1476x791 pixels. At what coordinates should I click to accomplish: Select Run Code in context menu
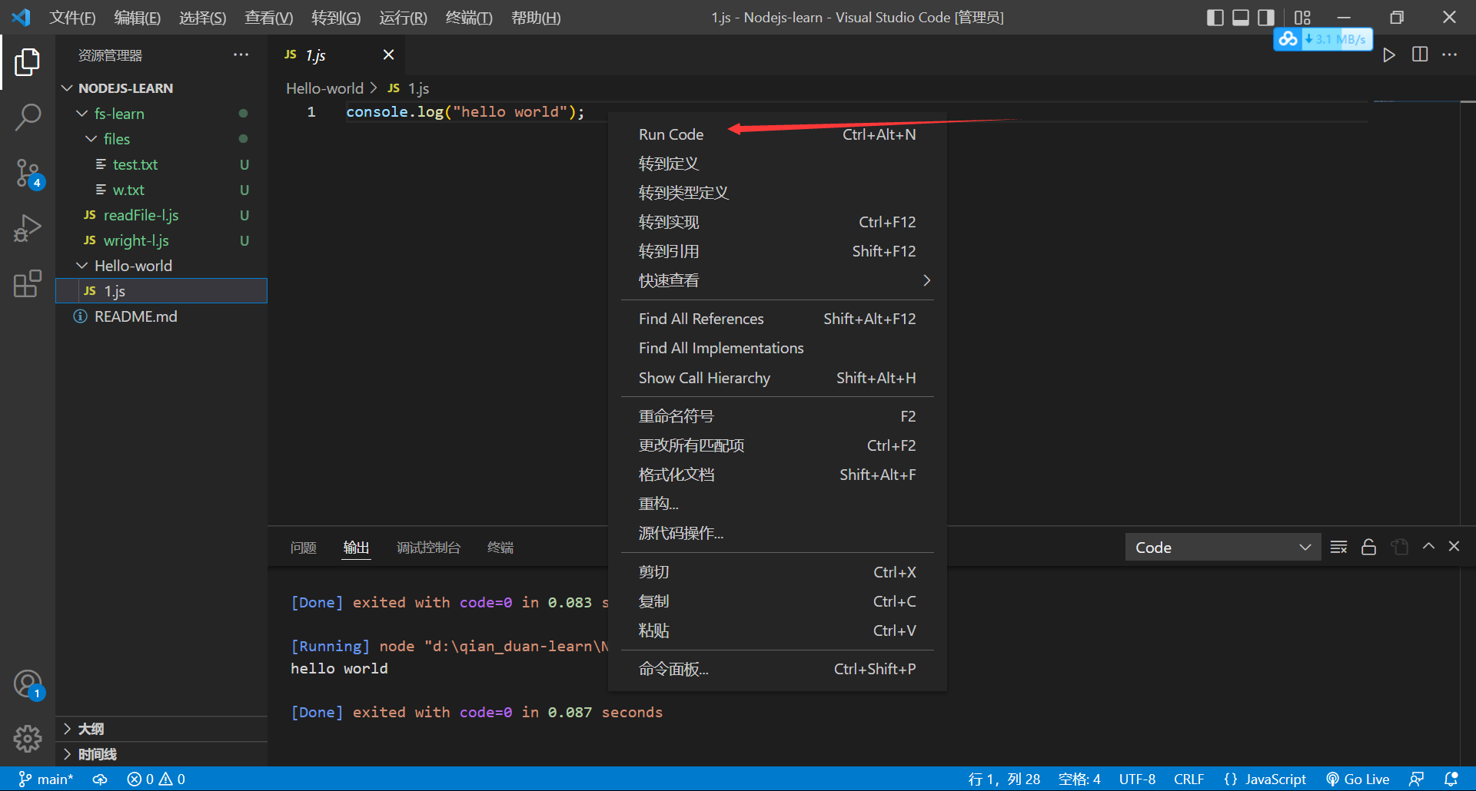tap(777, 134)
